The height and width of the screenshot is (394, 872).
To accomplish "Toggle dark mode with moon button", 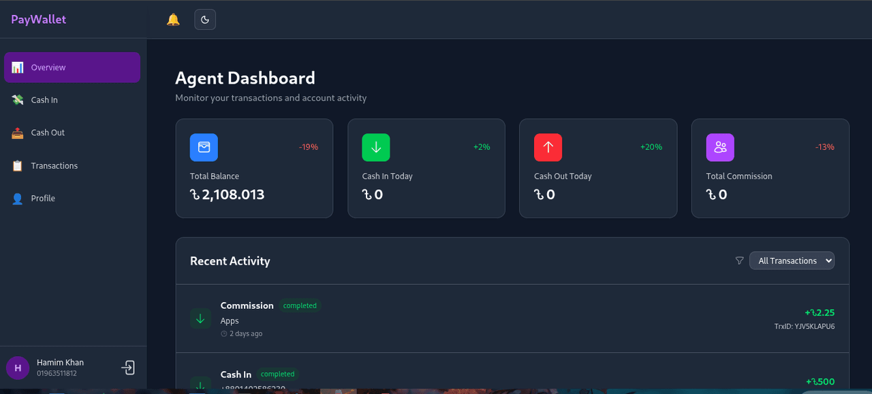I will point(205,20).
